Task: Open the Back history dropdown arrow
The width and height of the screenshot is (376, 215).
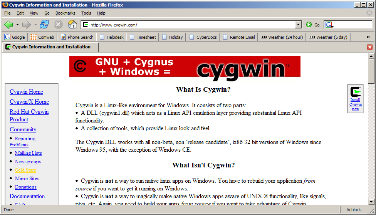Action: point(17,25)
